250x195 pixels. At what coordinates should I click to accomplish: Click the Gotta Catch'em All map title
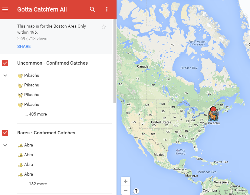click(x=42, y=9)
